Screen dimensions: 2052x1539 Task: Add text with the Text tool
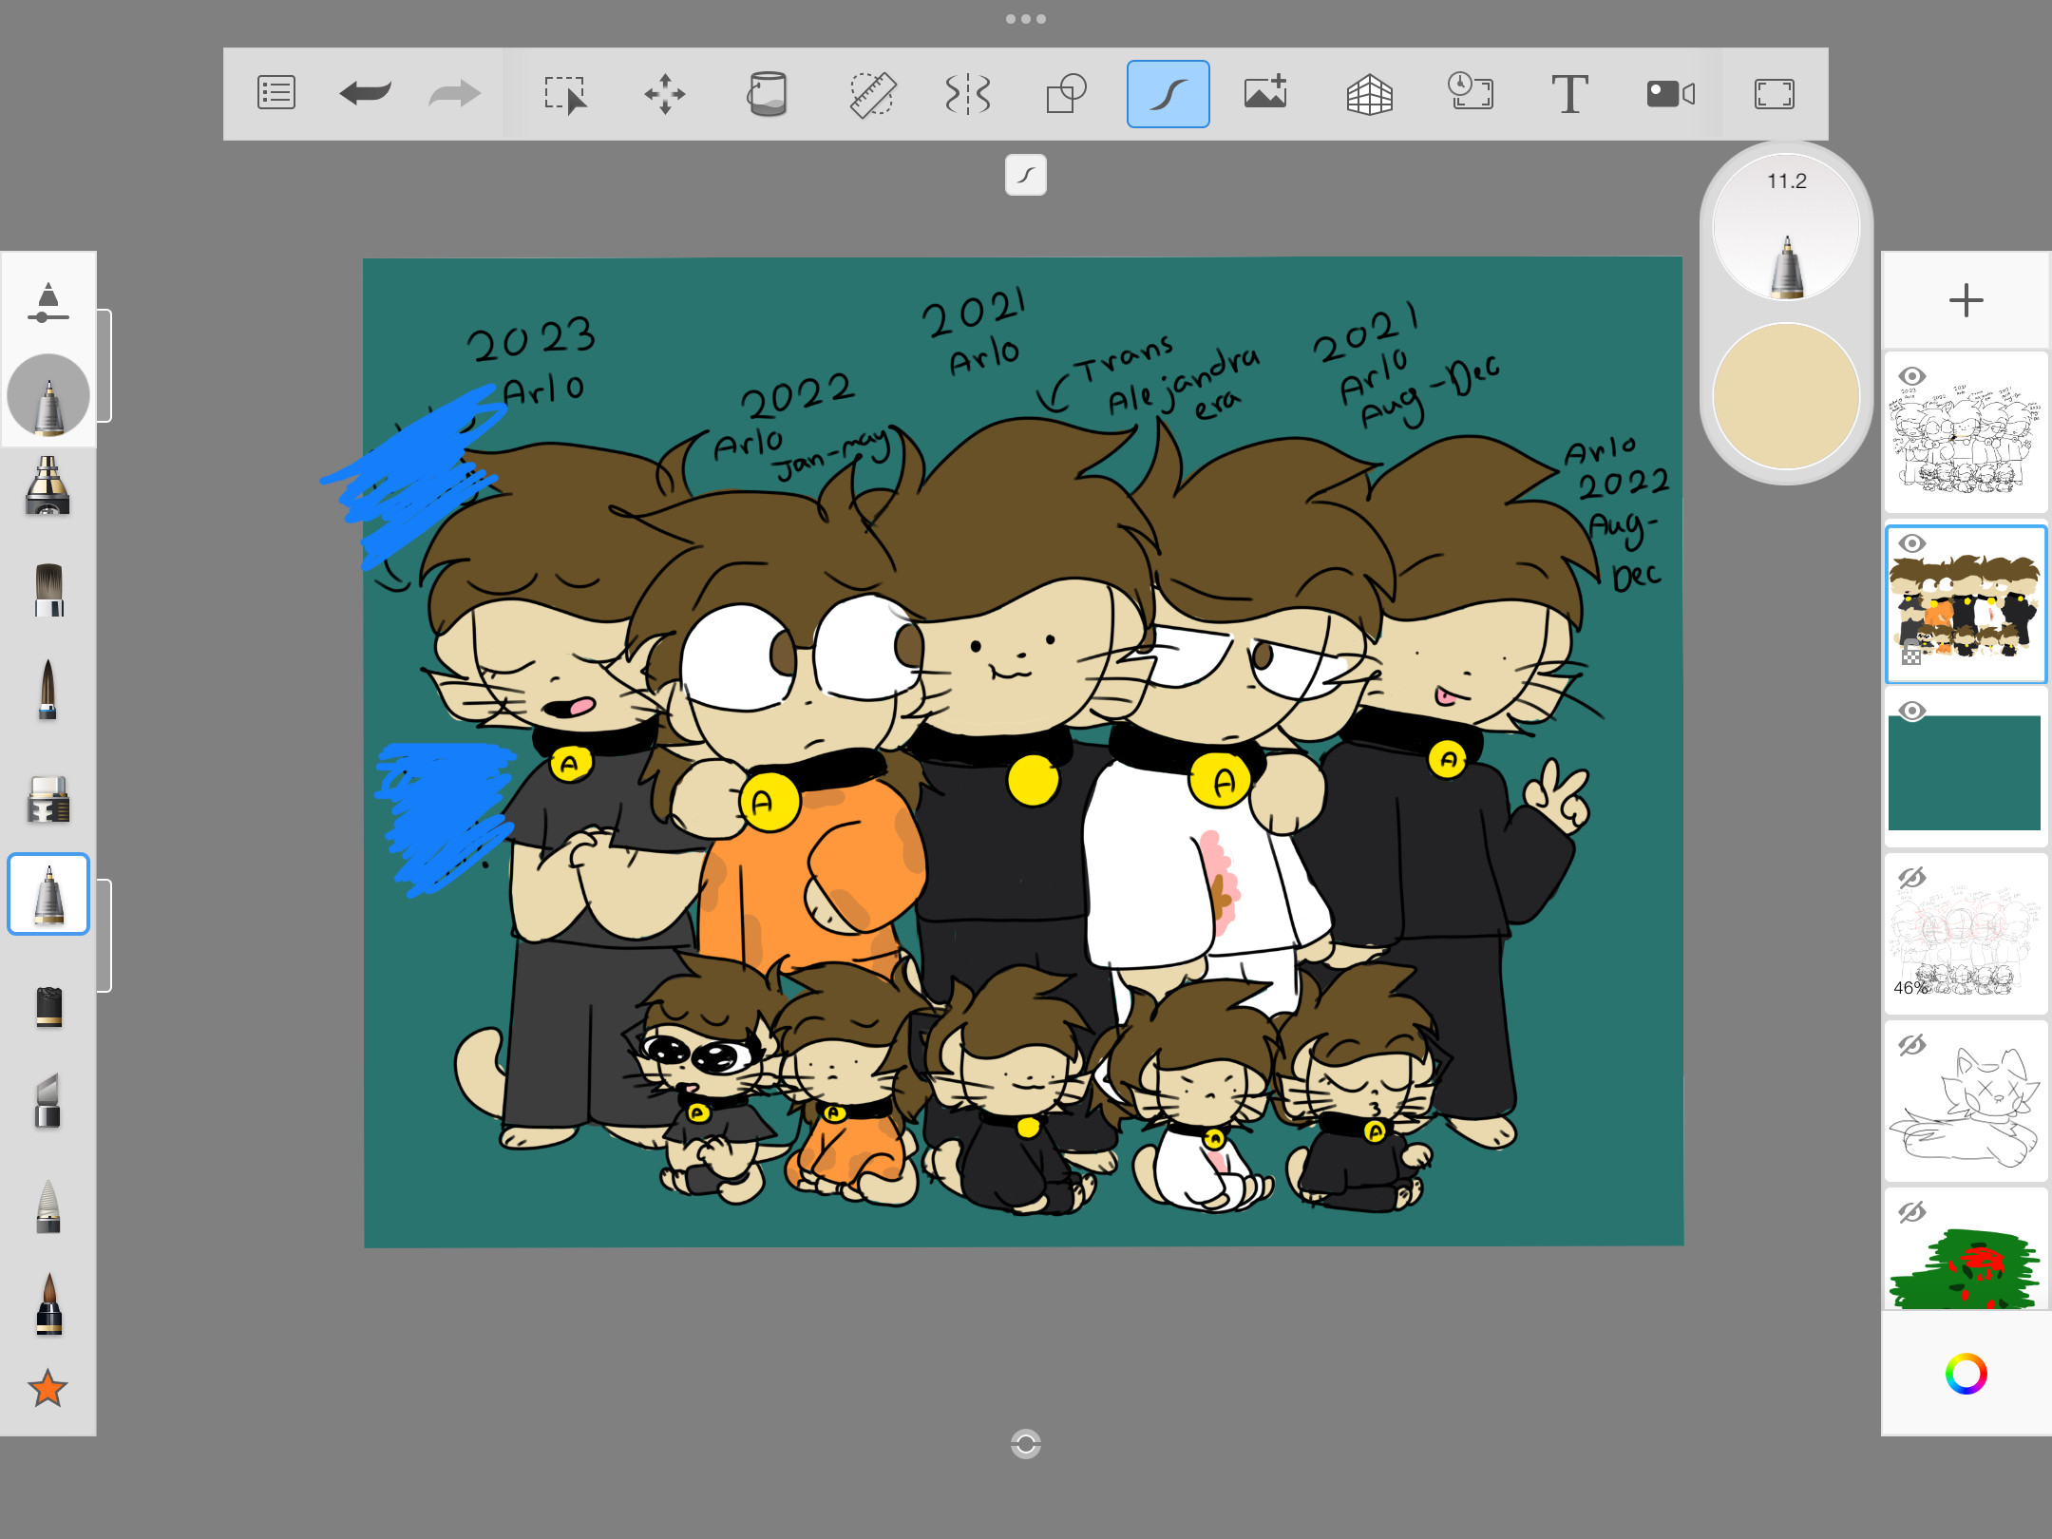pyautogui.click(x=1568, y=93)
